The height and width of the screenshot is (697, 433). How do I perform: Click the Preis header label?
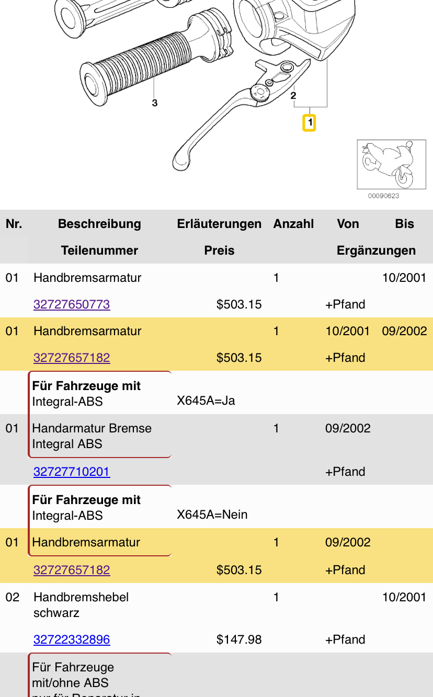click(x=219, y=250)
